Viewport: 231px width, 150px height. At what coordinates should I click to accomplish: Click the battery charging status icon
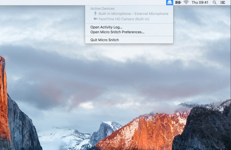[178, 3]
